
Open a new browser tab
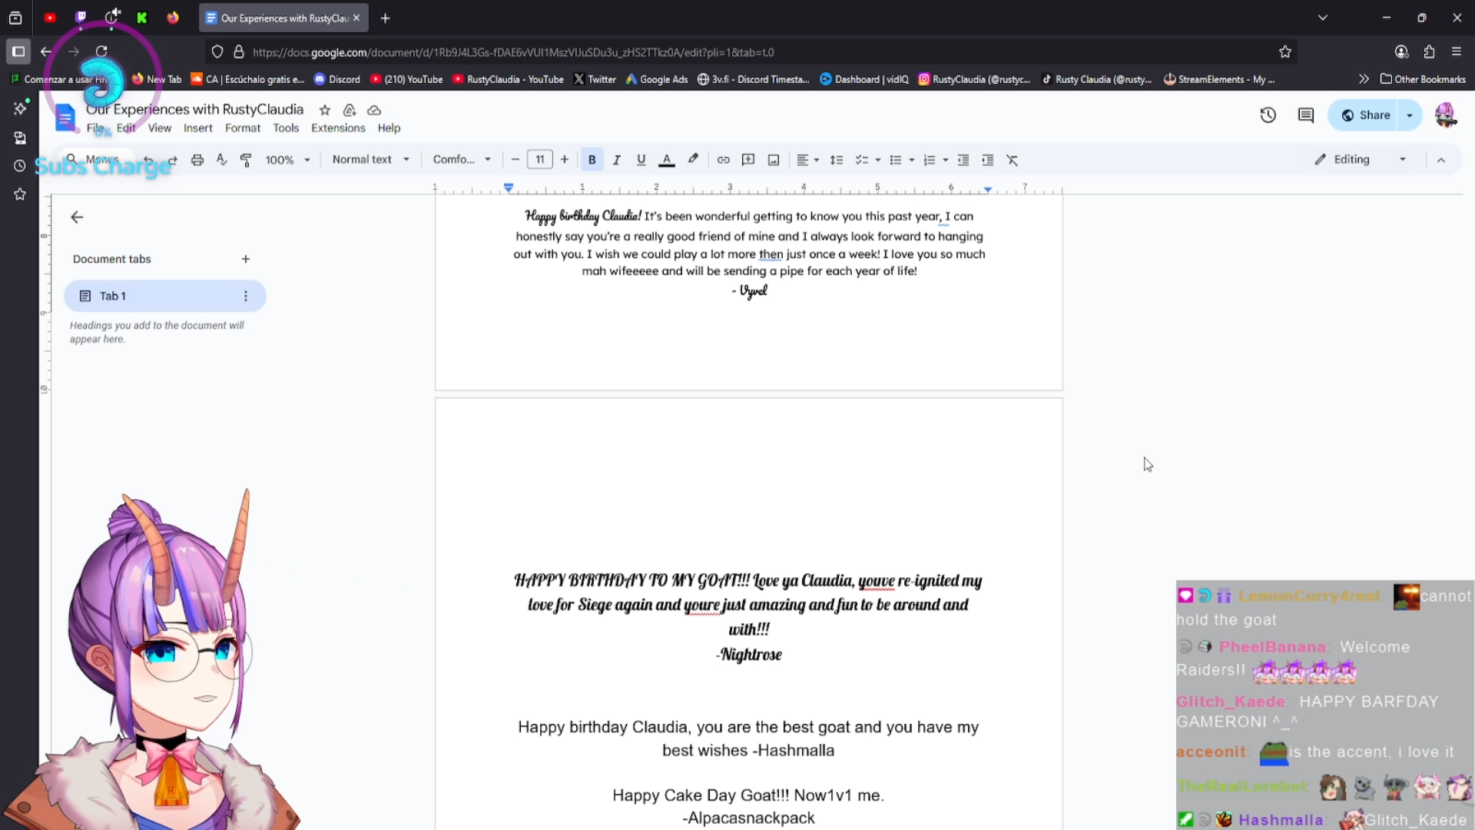click(386, 18)
